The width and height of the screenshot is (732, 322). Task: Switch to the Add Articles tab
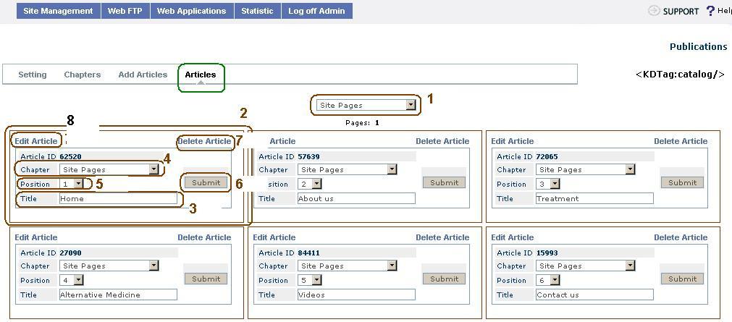(x=143, y=75)
